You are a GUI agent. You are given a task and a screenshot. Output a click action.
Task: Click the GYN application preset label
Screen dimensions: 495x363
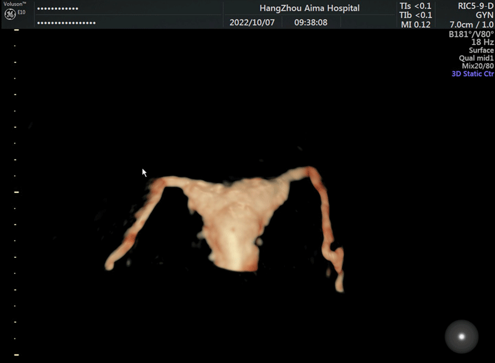[484, 15]
